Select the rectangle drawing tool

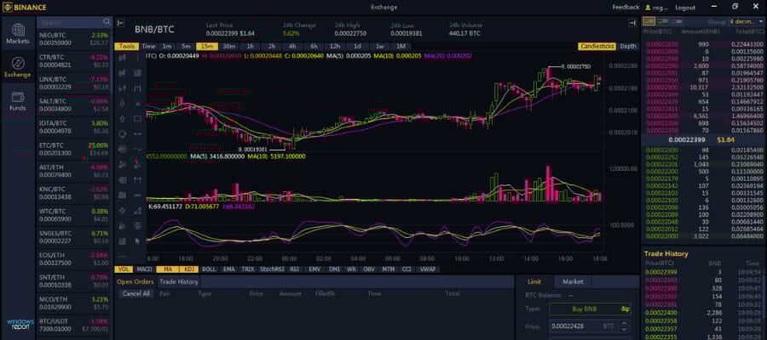(137, 118)
